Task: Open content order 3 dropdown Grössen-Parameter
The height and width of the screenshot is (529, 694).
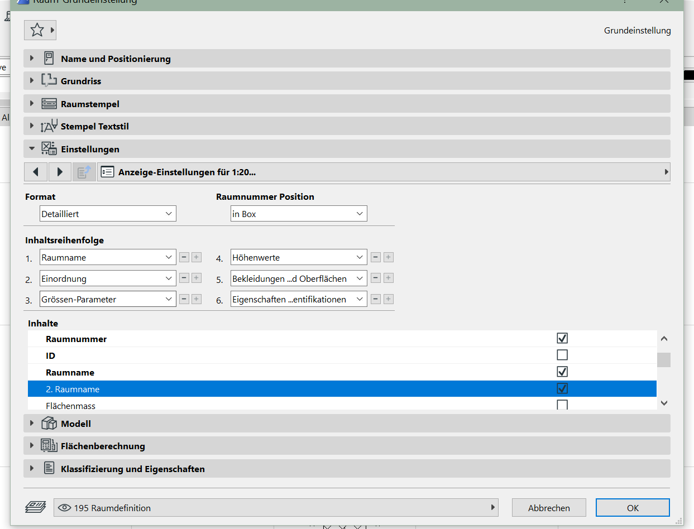Action: tap(108, 299)
